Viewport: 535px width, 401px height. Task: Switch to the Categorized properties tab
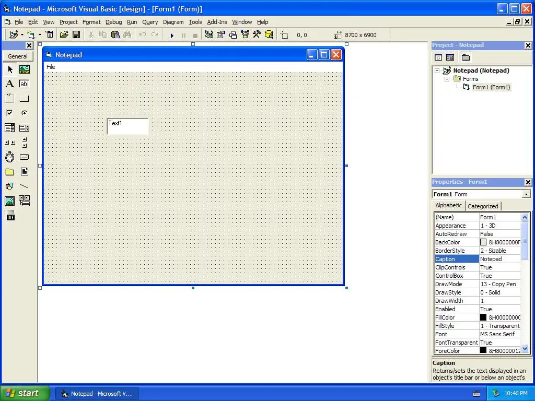(x=483, y=206)
